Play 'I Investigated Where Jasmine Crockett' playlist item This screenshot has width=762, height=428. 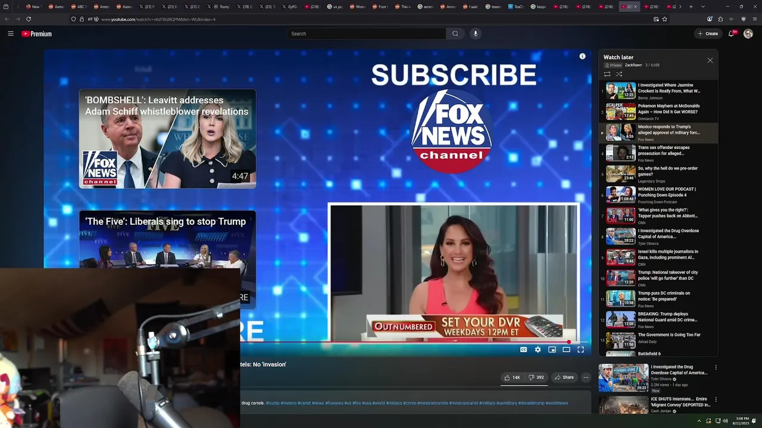(658, 91)
